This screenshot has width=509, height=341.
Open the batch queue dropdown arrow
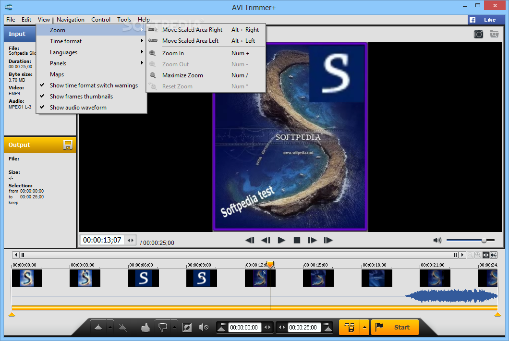coord(364,328)
